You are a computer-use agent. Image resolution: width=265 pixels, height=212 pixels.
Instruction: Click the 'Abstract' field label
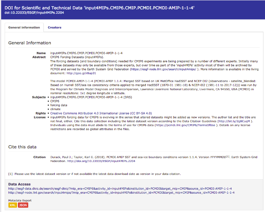tap(39, 57)
